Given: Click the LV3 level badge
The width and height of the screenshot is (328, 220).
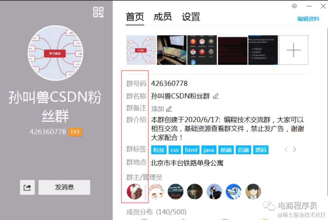Looking at the screenshot, I should tap(75, 132).
